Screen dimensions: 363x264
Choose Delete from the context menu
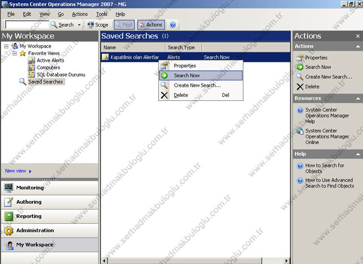201,95
